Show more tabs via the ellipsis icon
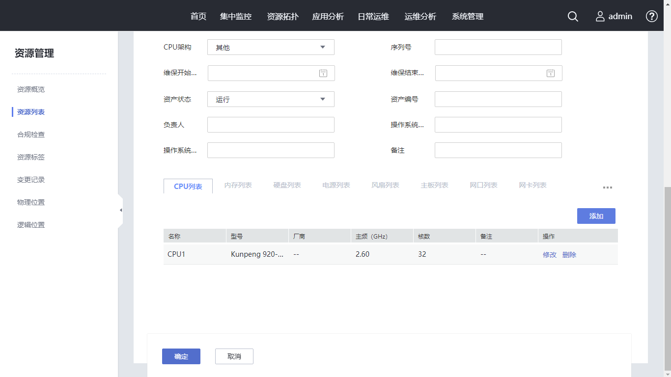 coord(608,188)
